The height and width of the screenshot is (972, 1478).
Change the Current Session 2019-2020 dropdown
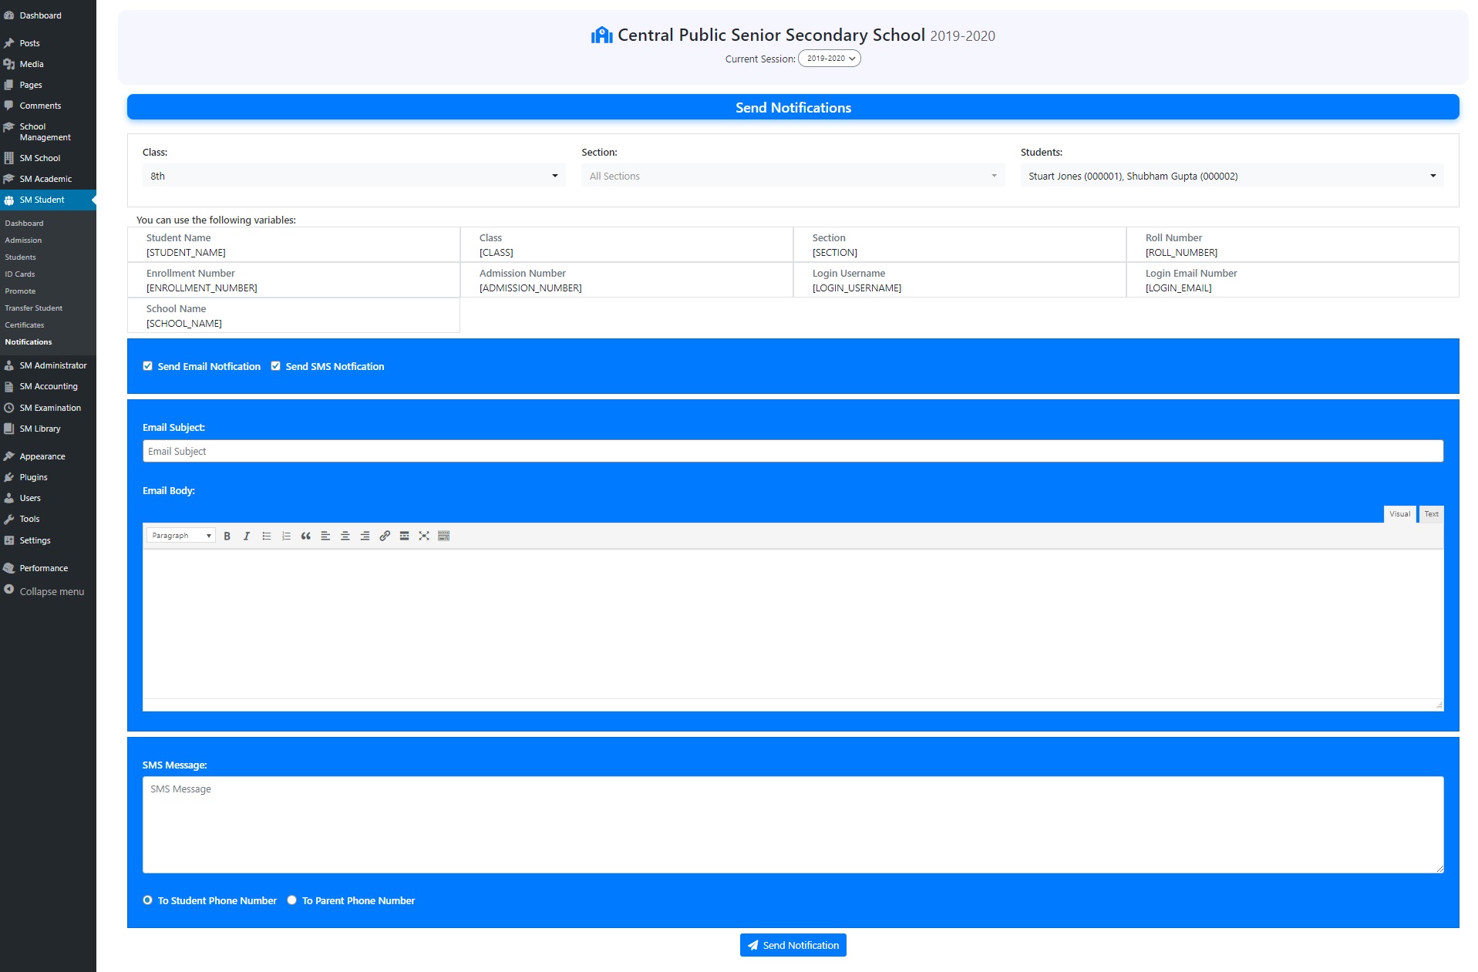830,59
